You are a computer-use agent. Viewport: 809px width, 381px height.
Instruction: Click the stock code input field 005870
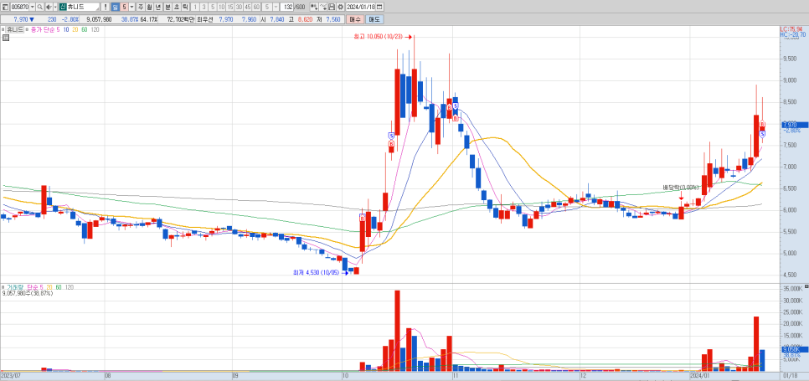[x=19, y=7]
